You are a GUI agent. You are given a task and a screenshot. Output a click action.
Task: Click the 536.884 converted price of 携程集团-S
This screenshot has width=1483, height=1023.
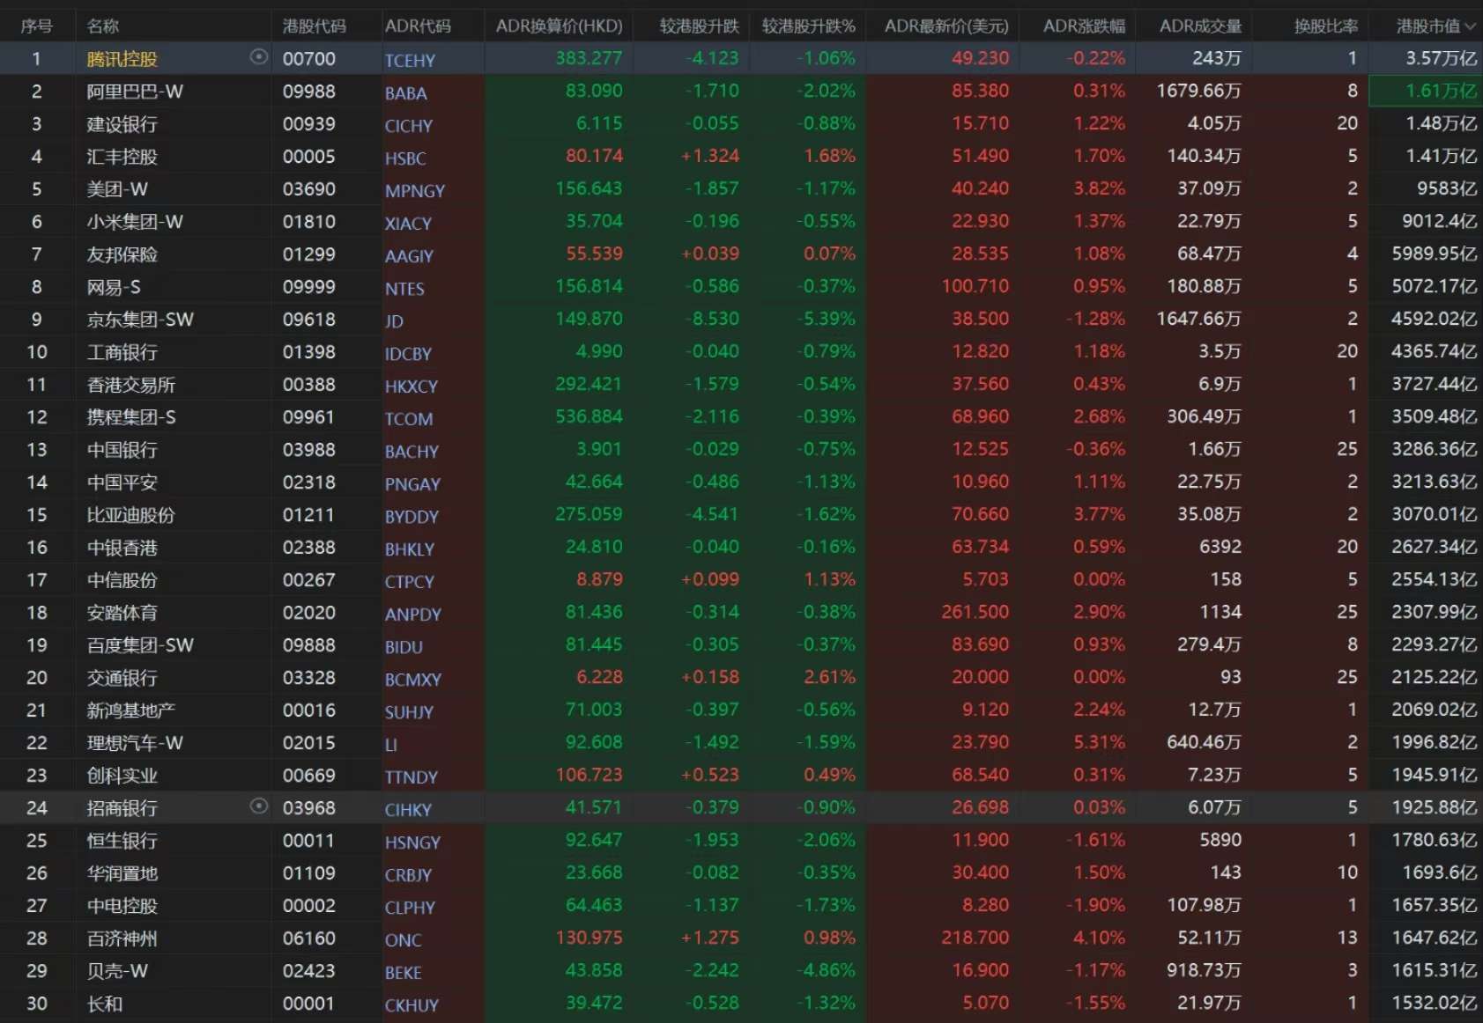click(589, 416)
